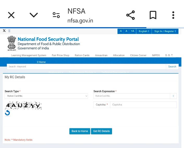The height and width of the screenshot is (148, 184).
Task: Click the icon beside Ration Card input
Action: 173,96
